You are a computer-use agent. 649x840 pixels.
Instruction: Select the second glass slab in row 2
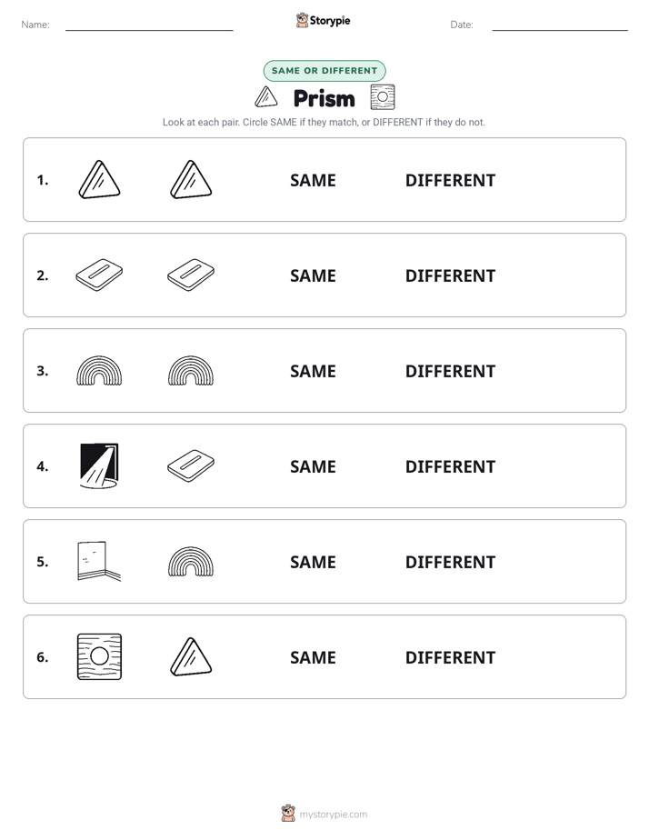191,275
